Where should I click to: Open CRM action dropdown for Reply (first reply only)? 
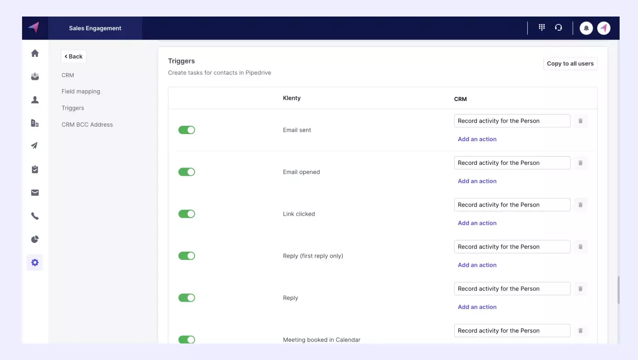pyautogui.click(x=512, y=247)
